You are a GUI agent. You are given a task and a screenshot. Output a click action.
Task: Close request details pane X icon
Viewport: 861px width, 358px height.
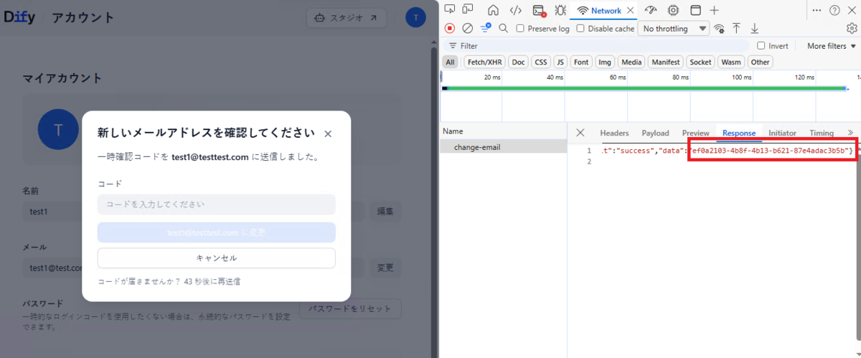[580, 133]
